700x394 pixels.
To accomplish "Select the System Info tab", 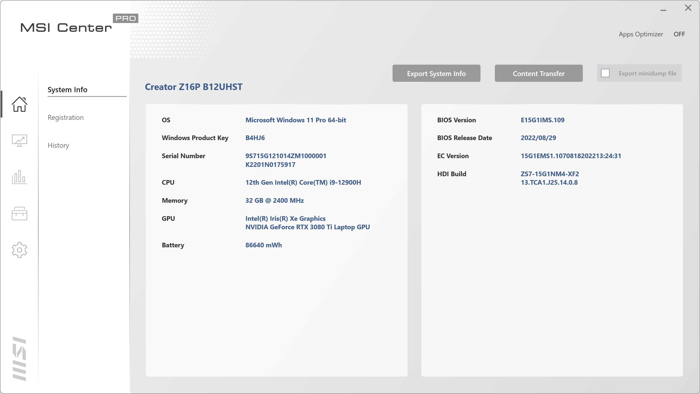I will [x=67, y=90].
